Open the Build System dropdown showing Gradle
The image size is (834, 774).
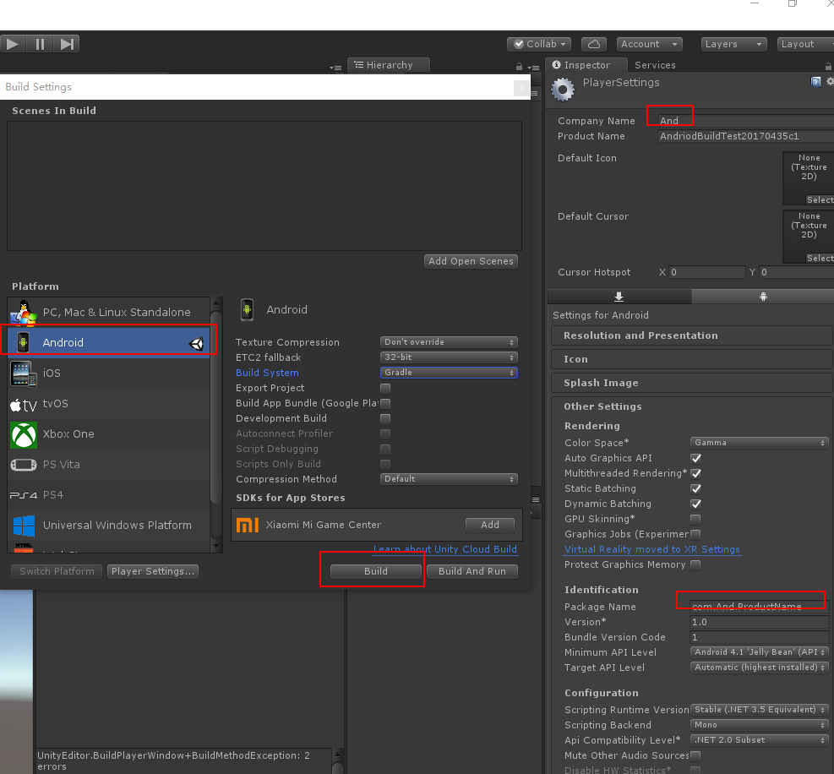(x=448, y=373)
